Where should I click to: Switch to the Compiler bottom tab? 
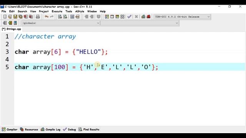(10, 130)
